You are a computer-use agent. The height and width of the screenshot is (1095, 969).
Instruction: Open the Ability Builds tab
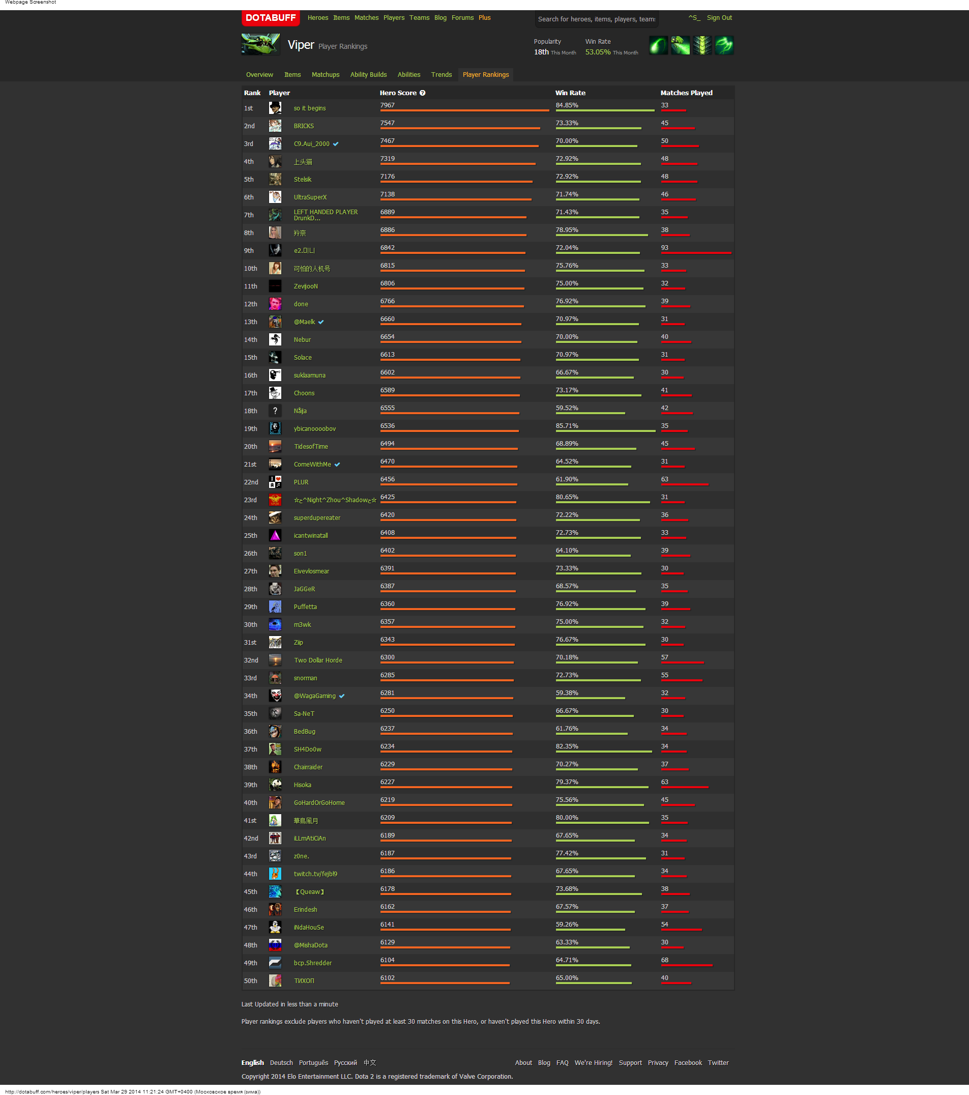(368, 75)
